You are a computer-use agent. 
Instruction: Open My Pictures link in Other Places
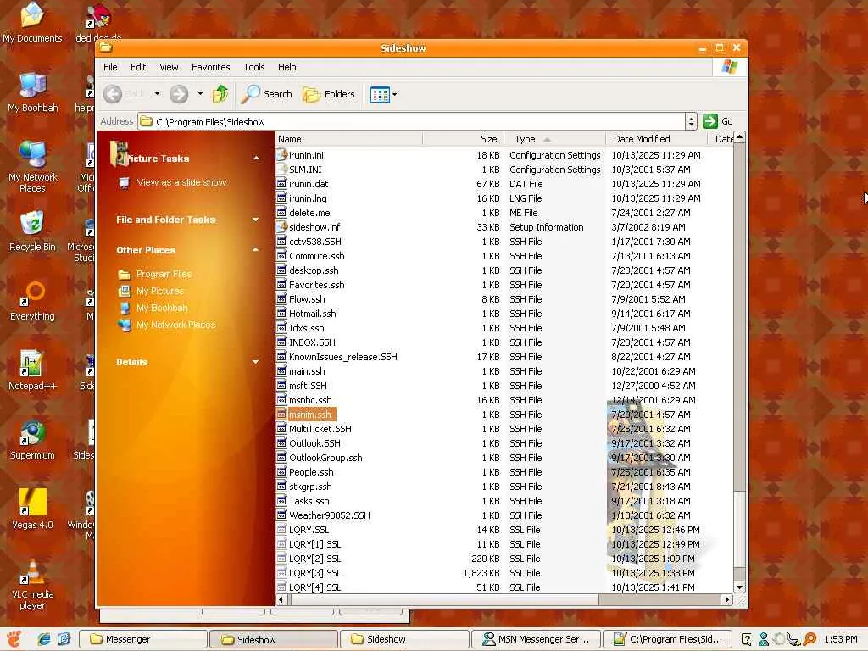click(x=160, y=291)
